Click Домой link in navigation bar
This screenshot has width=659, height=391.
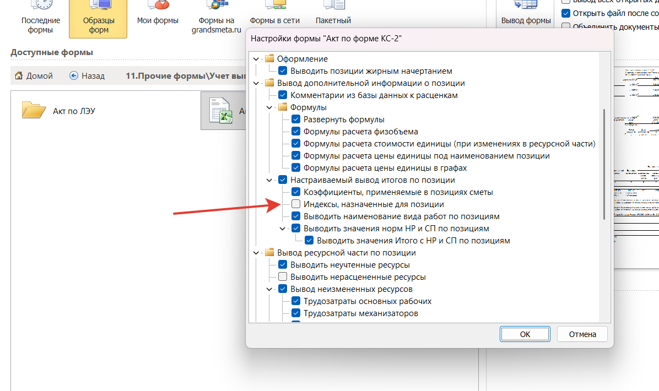coord(40,76)
